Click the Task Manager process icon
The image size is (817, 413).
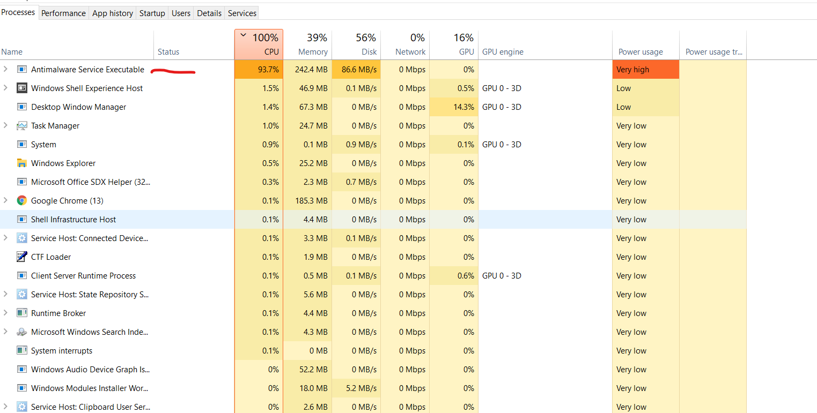click(x=22, y=126)
